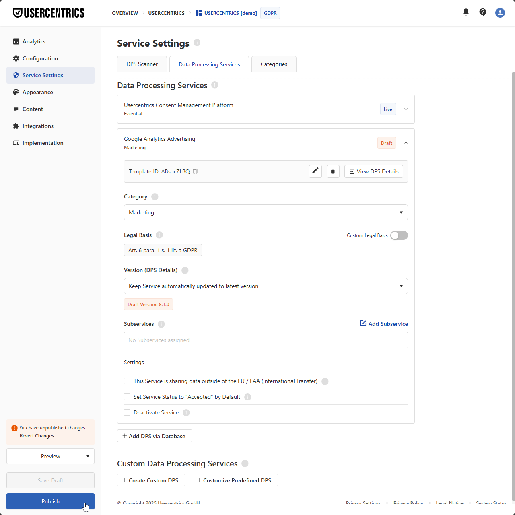This screenshot has width=515, height=515.
Task: Click info icon next to Legal Basis
Action: point(159,235)
